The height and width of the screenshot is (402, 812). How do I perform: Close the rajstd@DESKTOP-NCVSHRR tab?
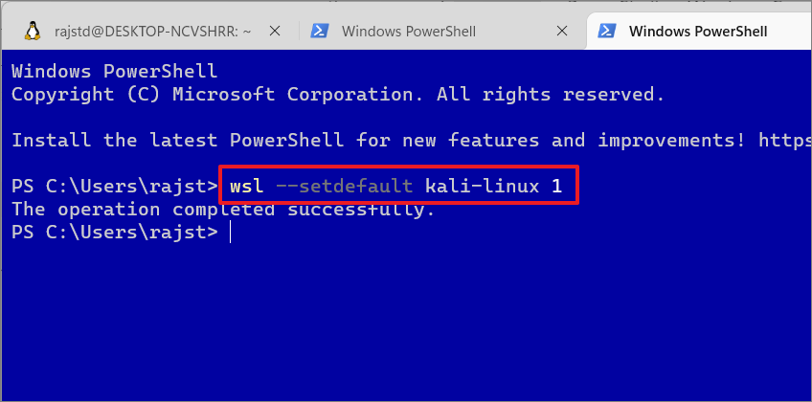point(275,31)
